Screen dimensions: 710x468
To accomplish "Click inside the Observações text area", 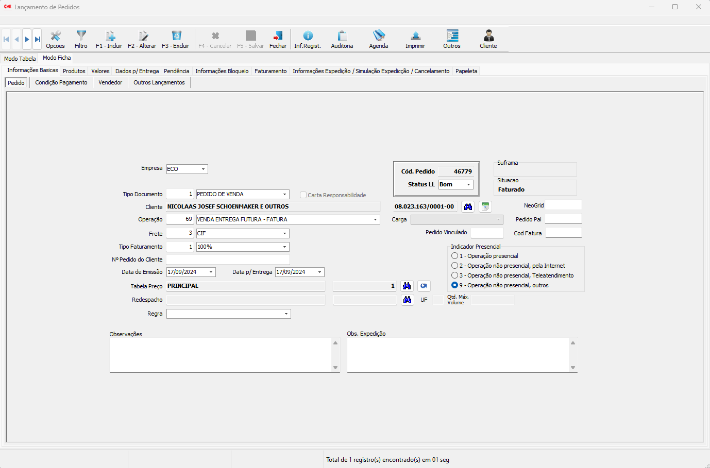I will [221, 355].
